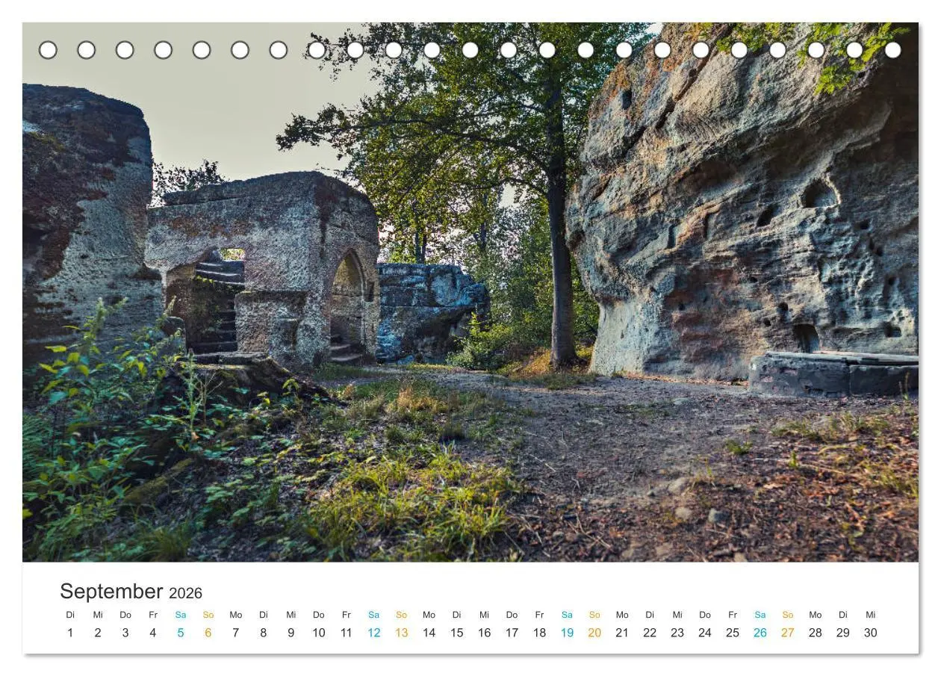Select date 25 in the calendar row
The height and width of the screenshot is (676, 941).
click(x=733, y=633)
